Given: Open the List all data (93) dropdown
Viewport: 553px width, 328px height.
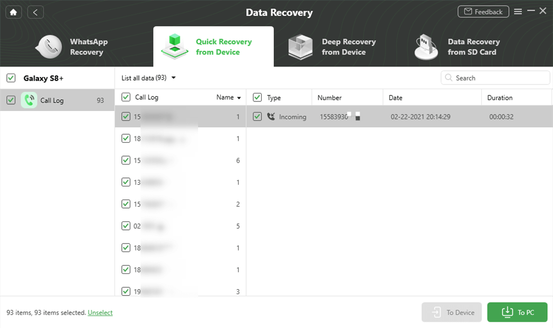Looking at the screenshot, I should coord(148,78).
